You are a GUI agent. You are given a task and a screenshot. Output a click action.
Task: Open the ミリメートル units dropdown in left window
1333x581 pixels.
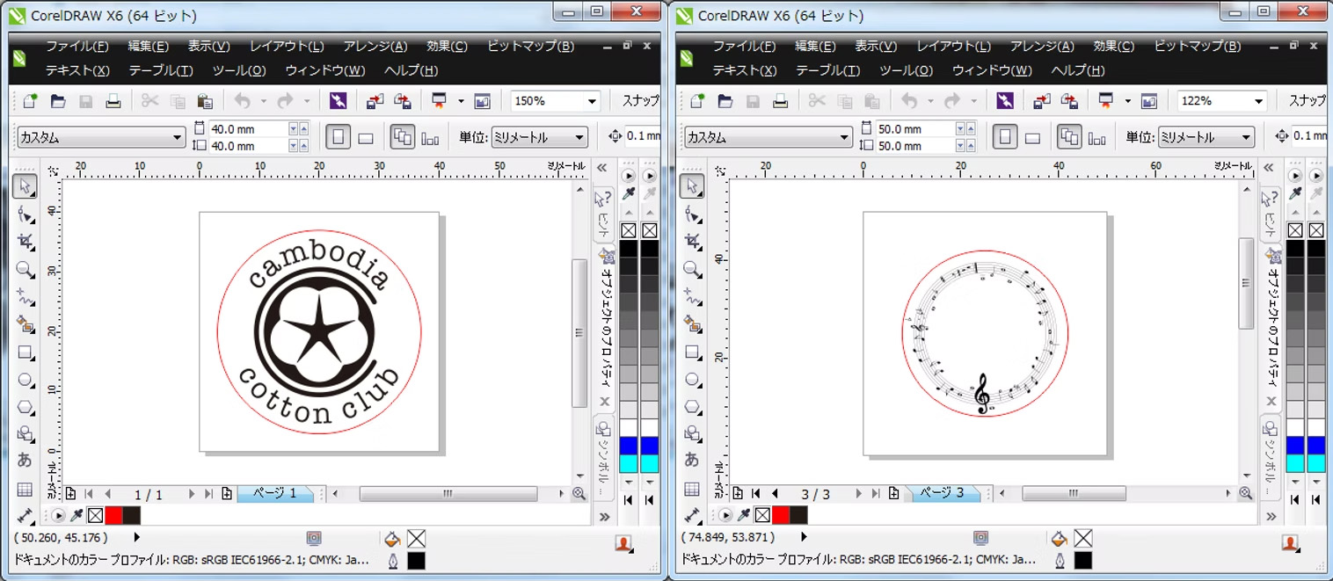579,138
